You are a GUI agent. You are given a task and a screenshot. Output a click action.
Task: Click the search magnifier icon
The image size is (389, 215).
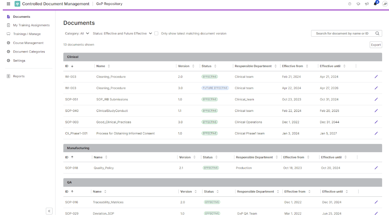pos(377,33)
